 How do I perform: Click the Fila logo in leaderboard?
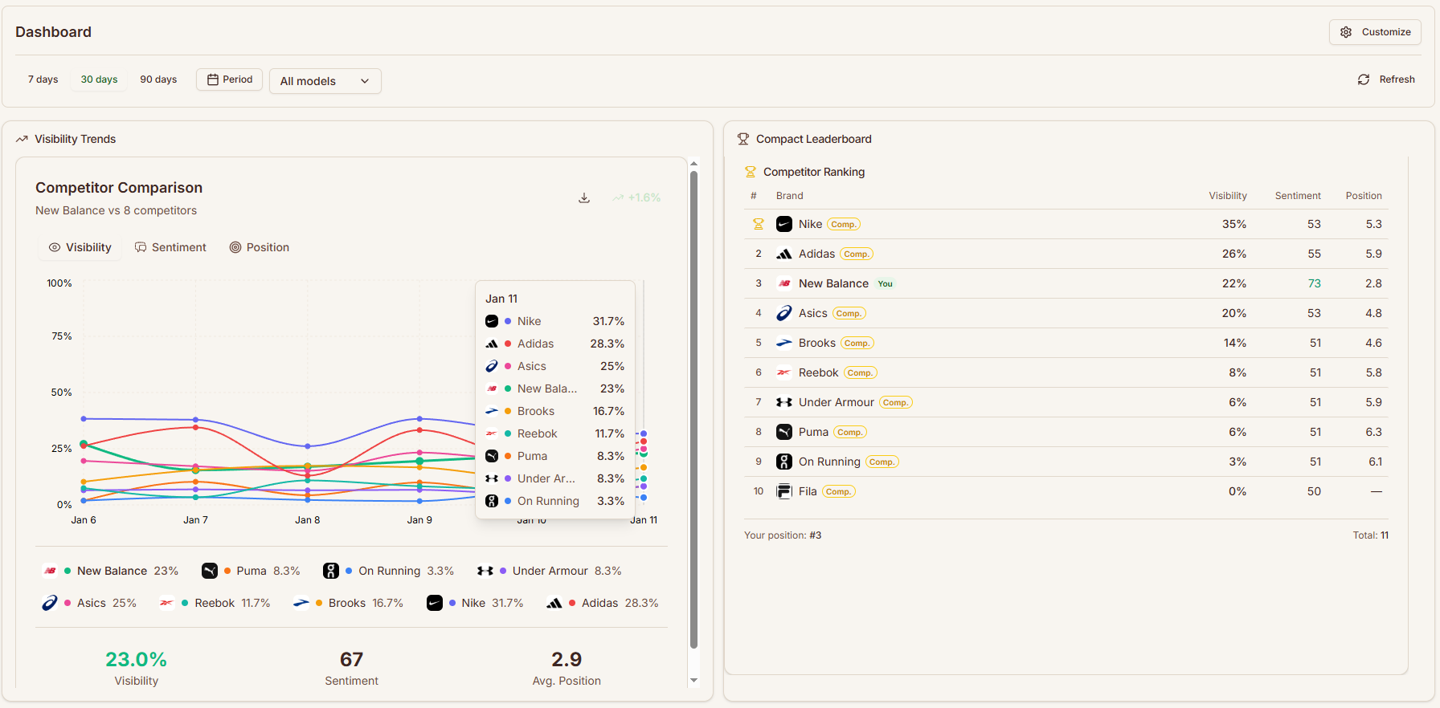coord(784,491)
